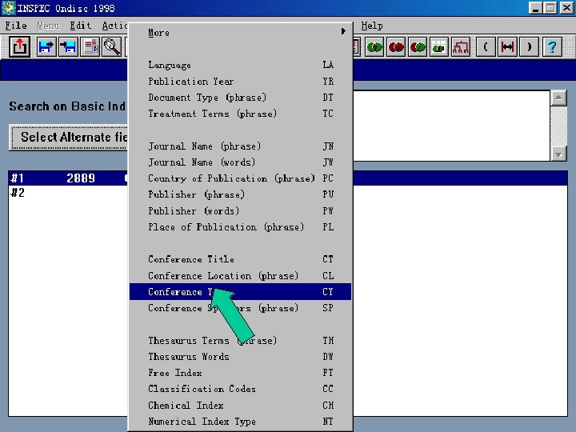Image resolution: width=576 pixels, height=432 pixels.
Task: Select search history row #2
Action: [68, 193]
